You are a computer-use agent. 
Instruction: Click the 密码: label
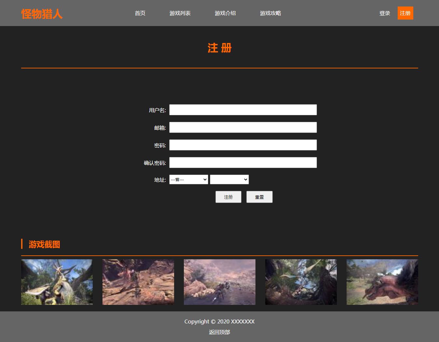(160, 146)
